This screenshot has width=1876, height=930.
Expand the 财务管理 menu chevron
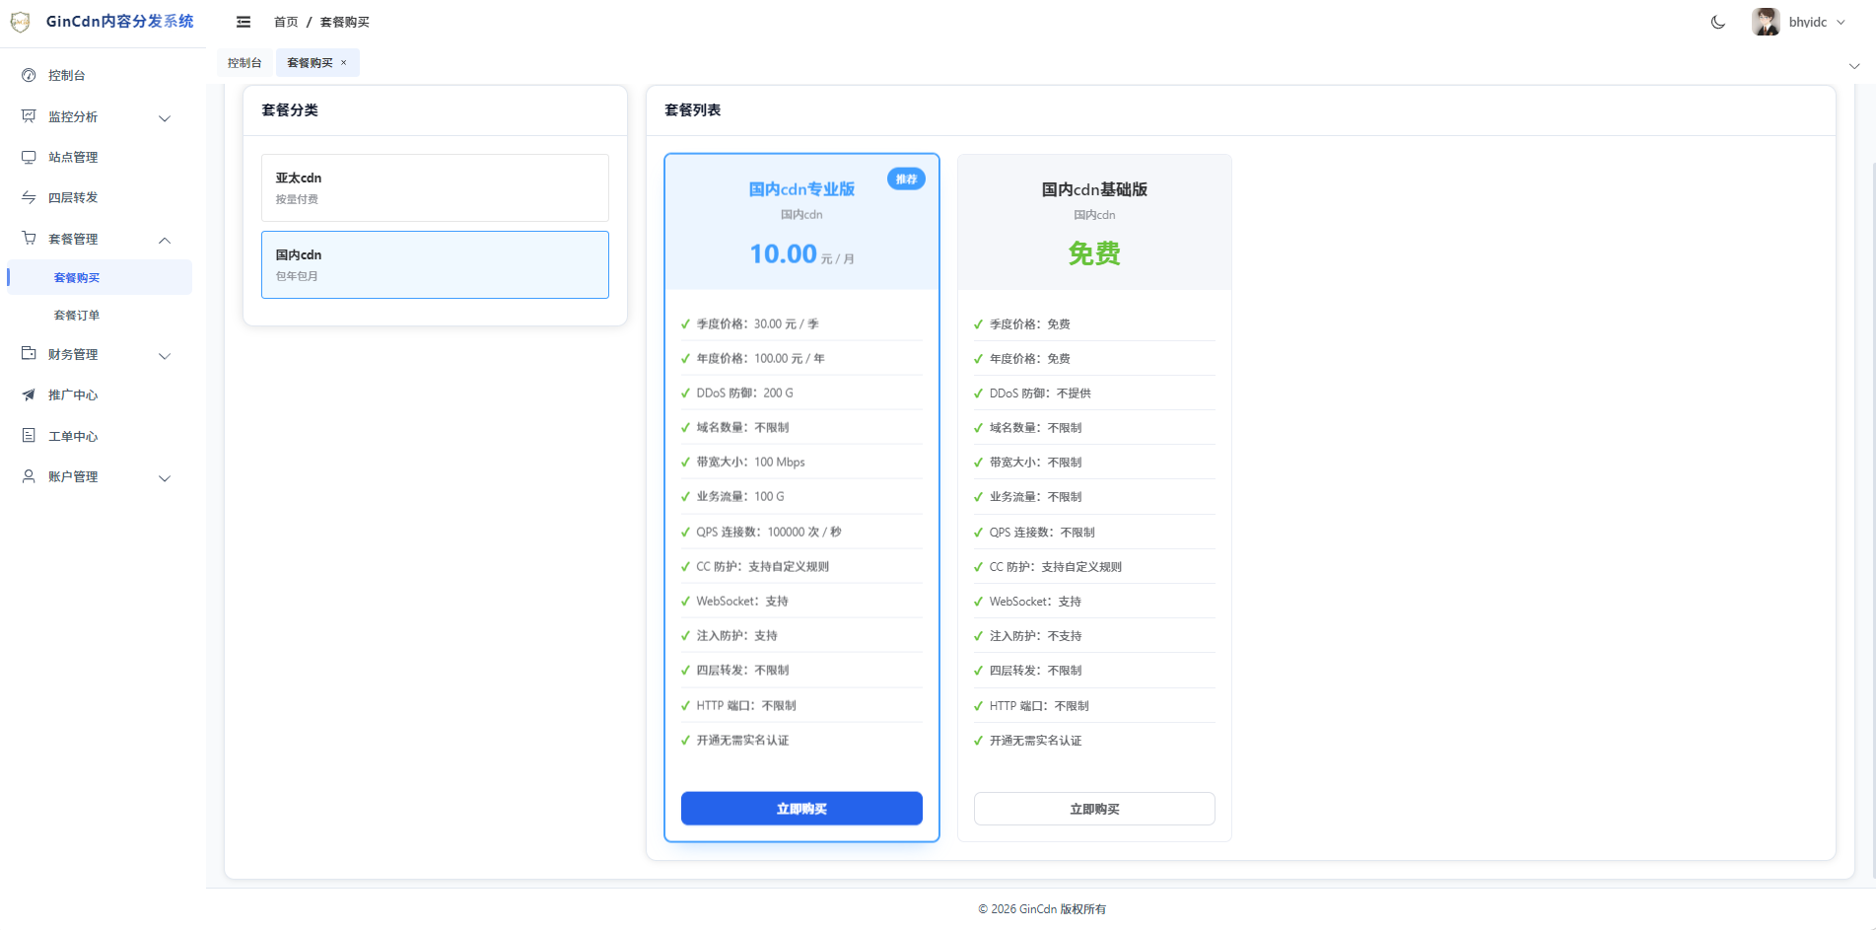click(x=165, y=356)
